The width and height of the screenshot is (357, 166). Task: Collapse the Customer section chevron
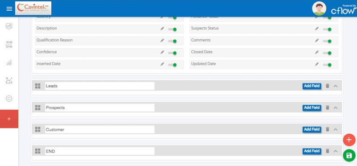pyautogui.click(x=336, y=129)
